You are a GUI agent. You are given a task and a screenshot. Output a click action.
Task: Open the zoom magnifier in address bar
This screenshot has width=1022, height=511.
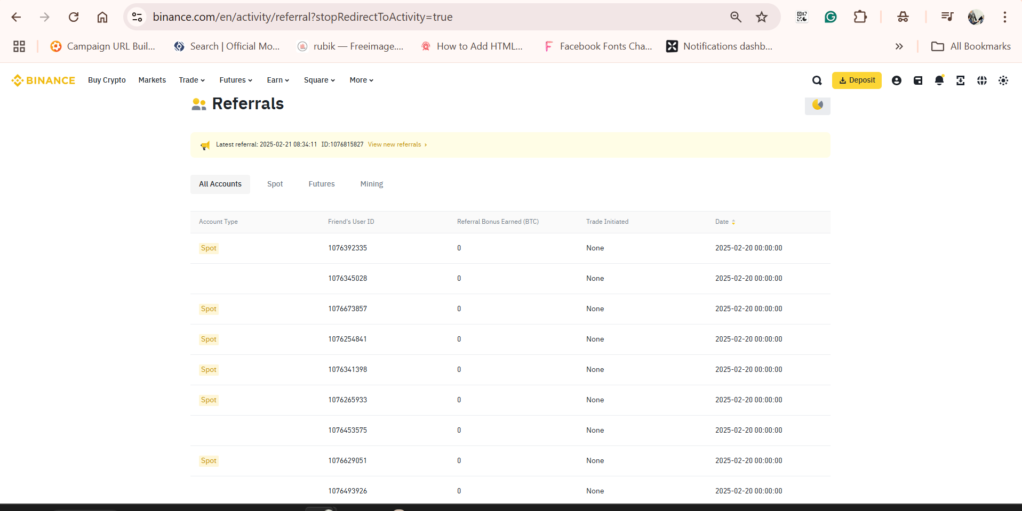click(736, 17)
